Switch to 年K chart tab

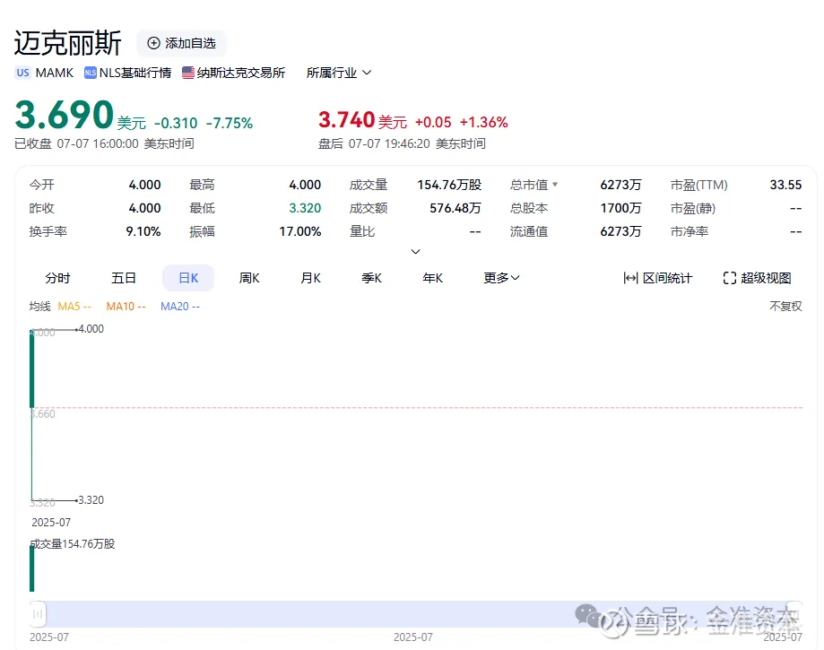tap(432, 278)
